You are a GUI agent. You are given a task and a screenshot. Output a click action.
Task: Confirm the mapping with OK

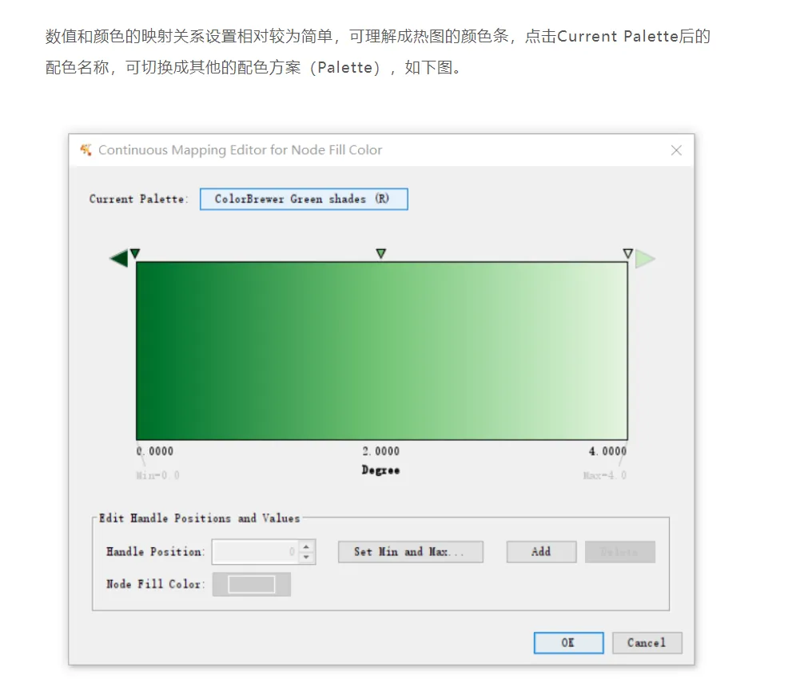coord(568,643)
